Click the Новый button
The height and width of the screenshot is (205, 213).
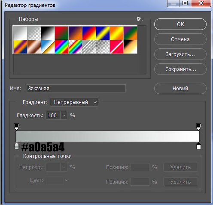point(180,89)
